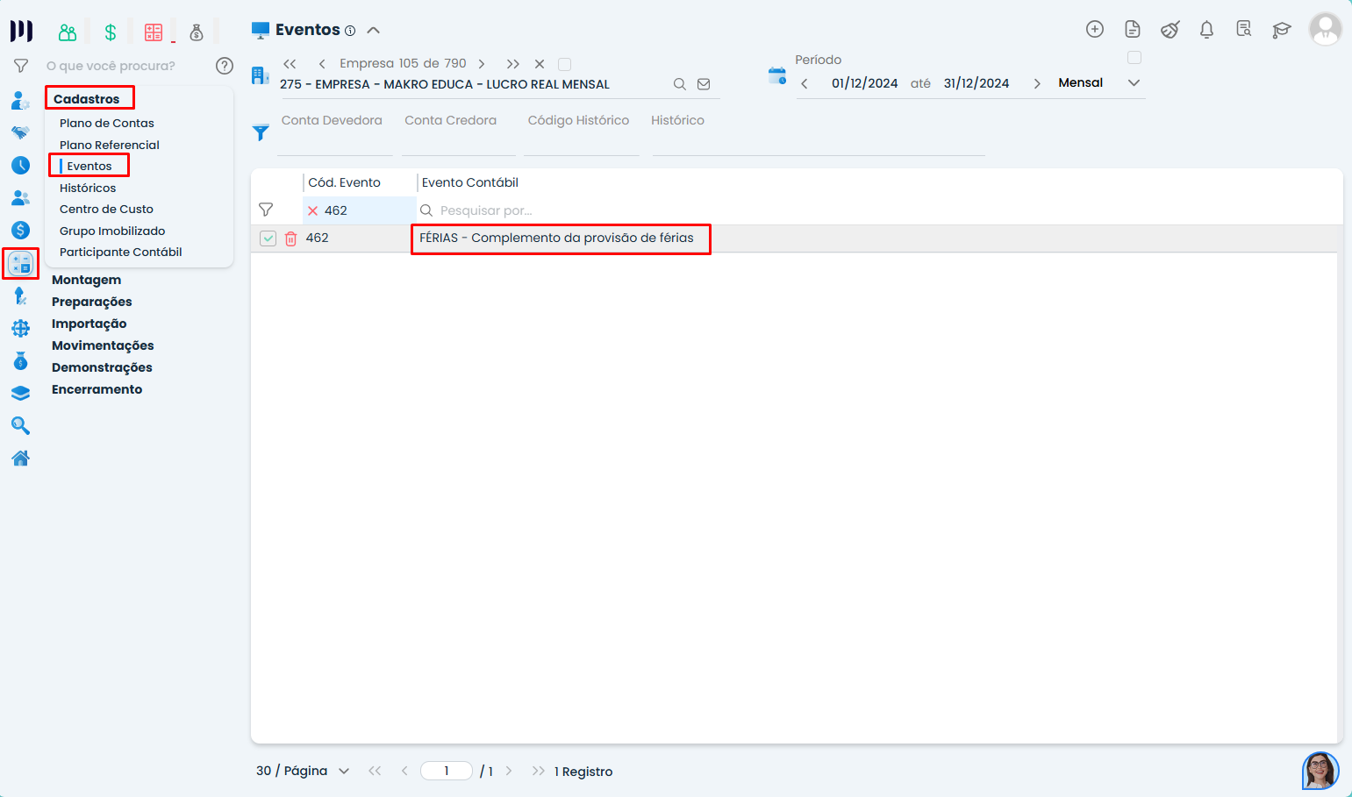Viewport: 1352px width, 797px height.
Task: Open the notifications bell icon
Action: pyautogui.click(x=1206, y=30)
